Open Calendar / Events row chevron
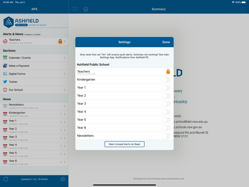The width and height of the screenshot is (249, 187). 65,58
